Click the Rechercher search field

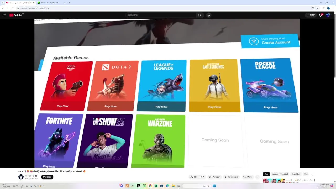coord(160,15)
